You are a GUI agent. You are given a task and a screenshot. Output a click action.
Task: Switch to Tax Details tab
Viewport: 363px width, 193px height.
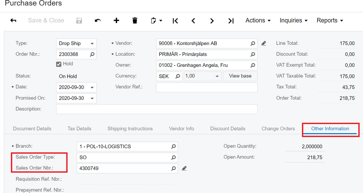coord(79,129)
